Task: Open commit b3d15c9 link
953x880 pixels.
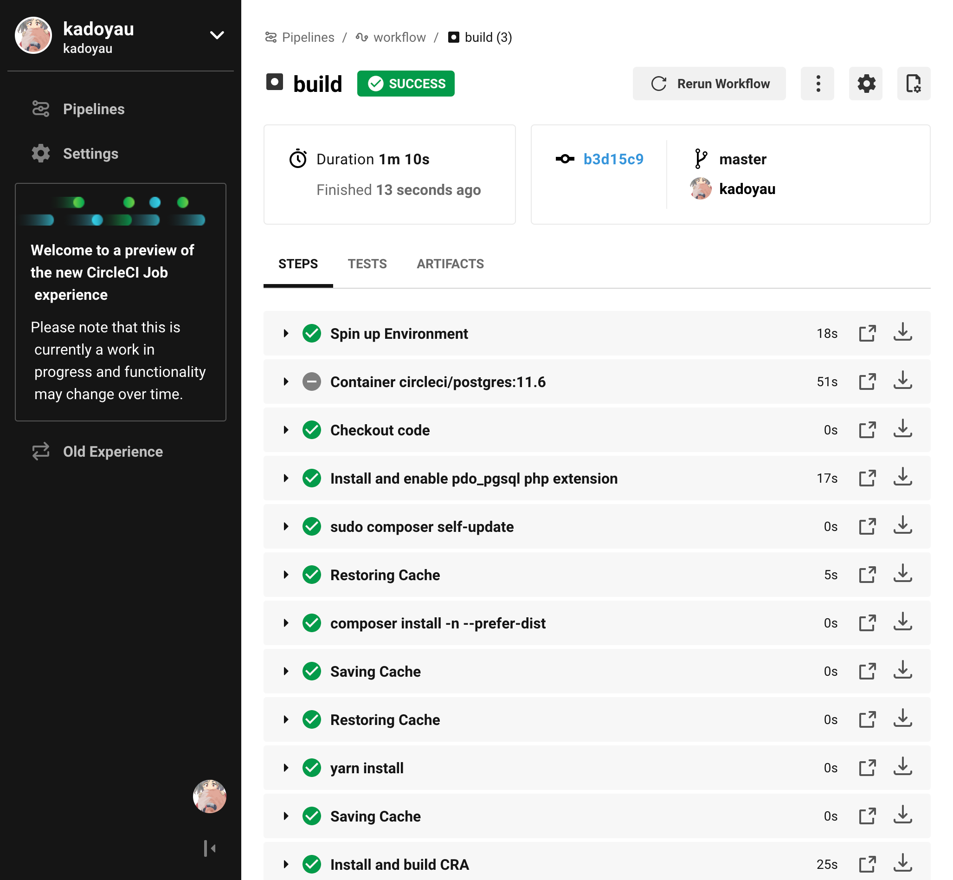Action: pyautogui.click(x=613, y=159)
